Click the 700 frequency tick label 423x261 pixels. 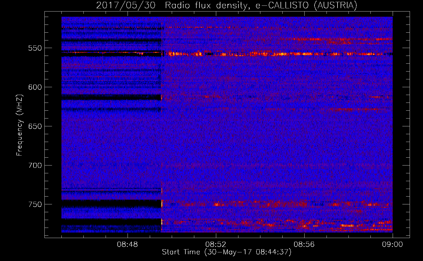(35, 165)
